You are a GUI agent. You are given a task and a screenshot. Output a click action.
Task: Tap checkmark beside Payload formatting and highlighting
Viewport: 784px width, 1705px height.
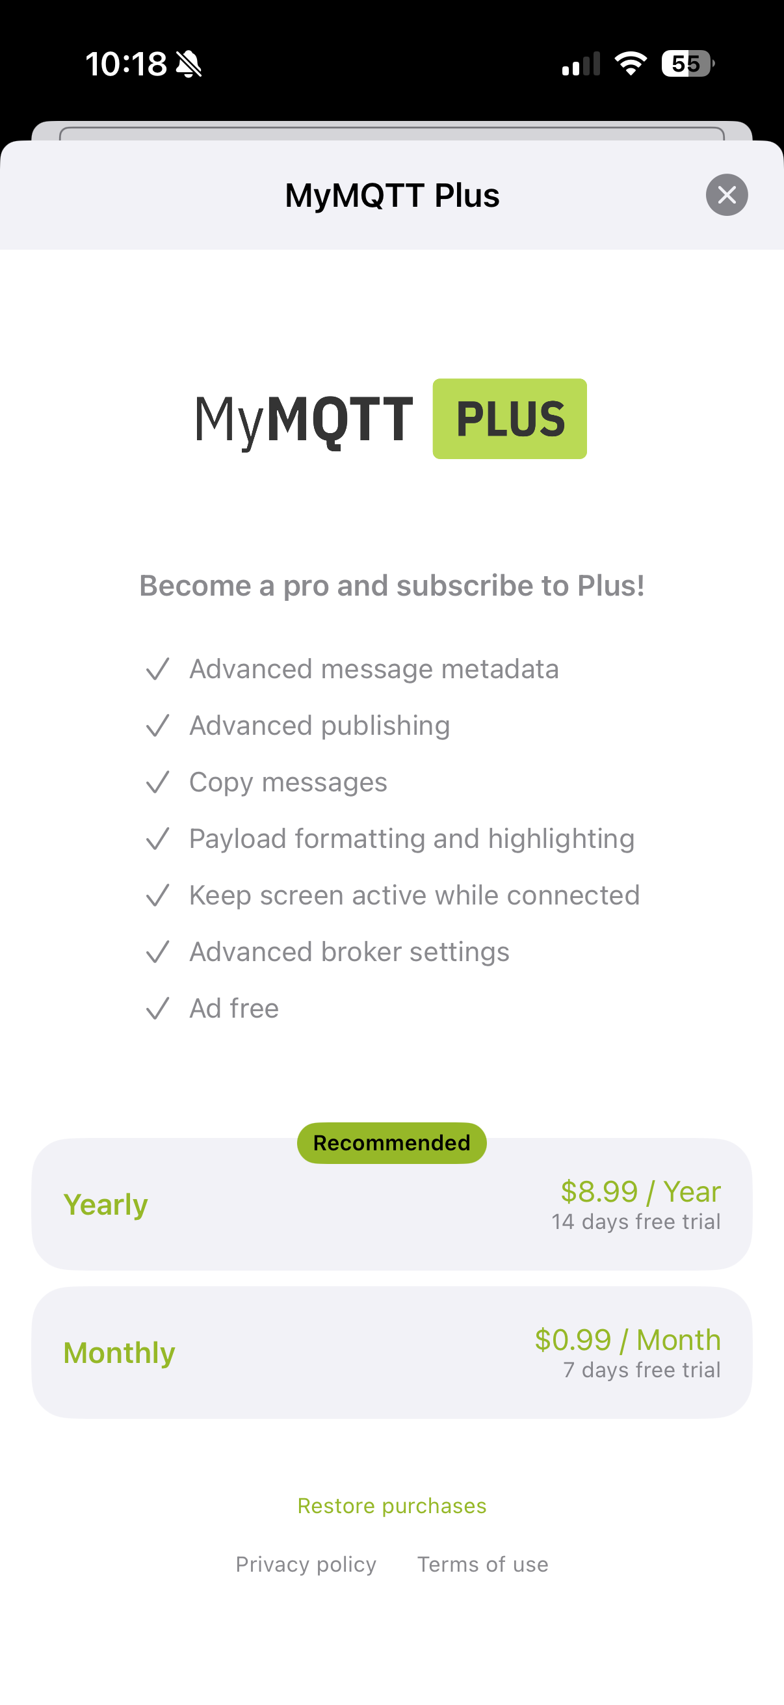tap(157, 839)
